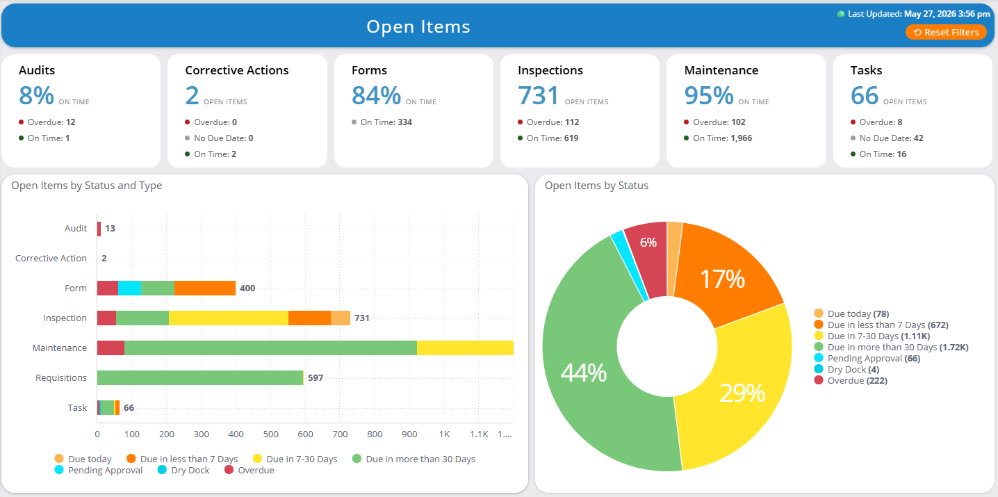Click the yellow segment of Inspection bar
The image size is (998, 497).
tap(229, 318)
